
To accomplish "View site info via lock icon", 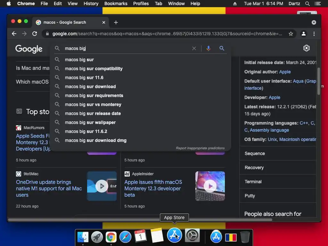I will coord(47,34).
